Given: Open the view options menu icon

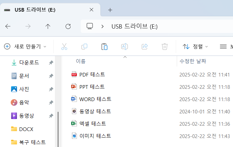Looking at the screenshot, I should click(x=223, y=47).
